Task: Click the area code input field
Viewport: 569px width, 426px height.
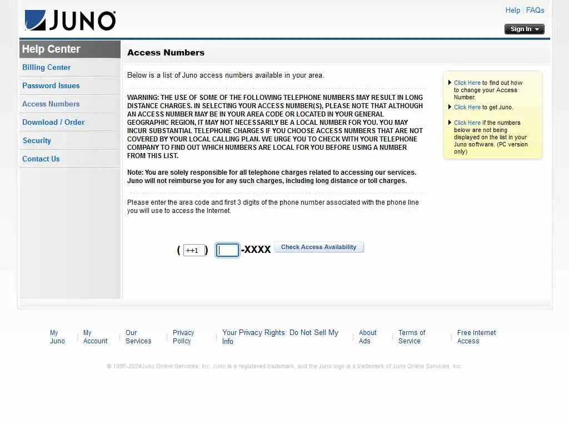Action: (x=194, y=250)
